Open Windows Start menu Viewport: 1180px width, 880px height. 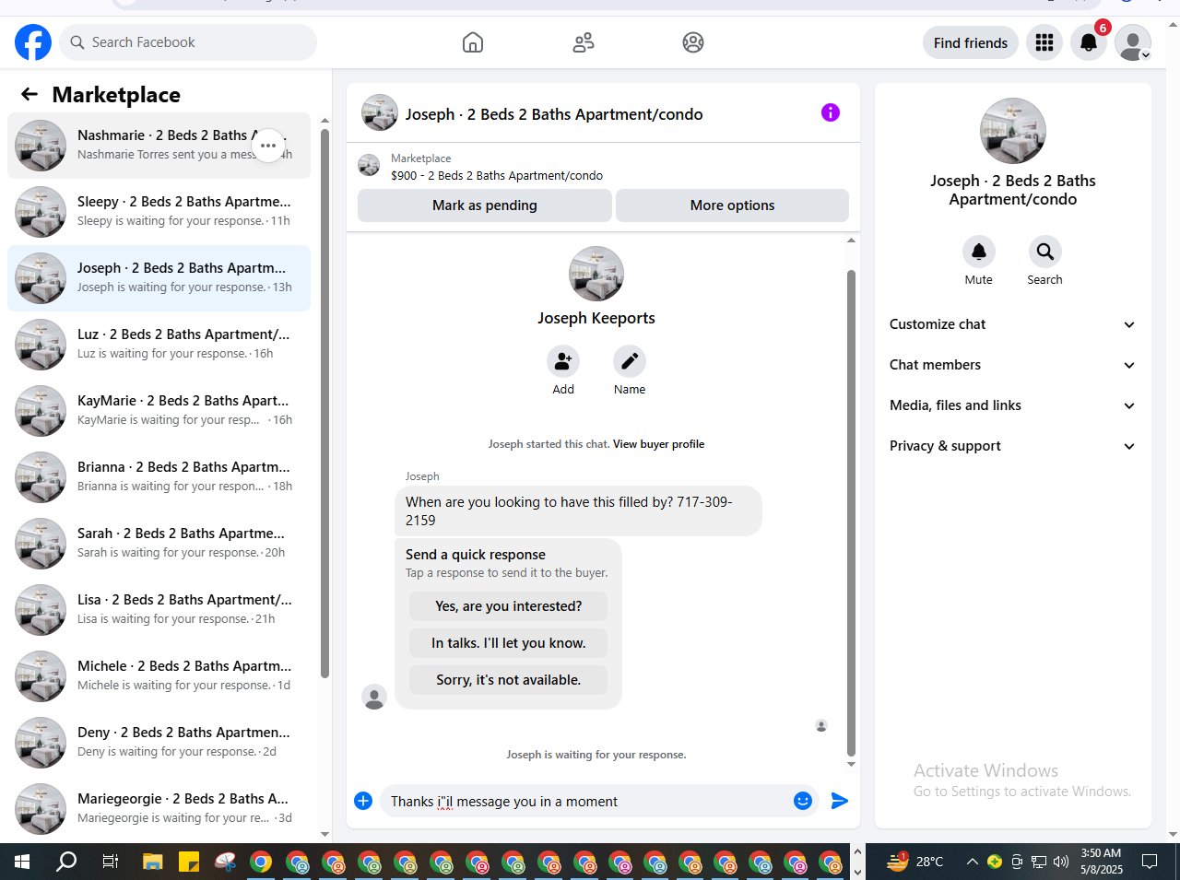click(x=22, y=862)
